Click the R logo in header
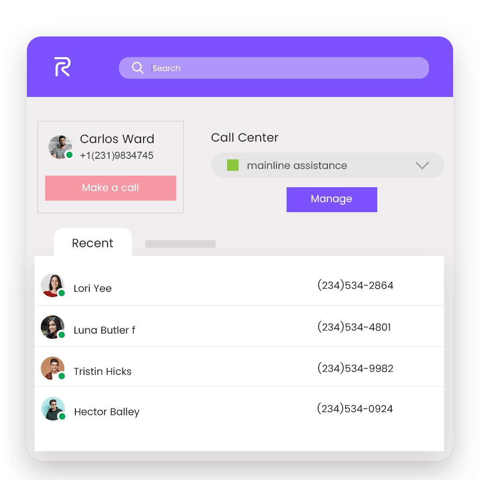The width and height of the screenshot is (480, 480). point(62,67)
